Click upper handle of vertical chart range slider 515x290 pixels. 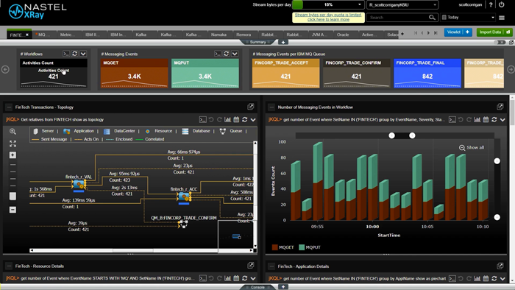(x=497, y=161)
